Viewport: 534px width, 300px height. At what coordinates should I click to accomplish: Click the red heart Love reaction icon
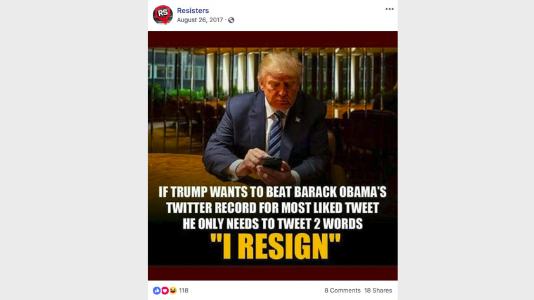[165, 291]
